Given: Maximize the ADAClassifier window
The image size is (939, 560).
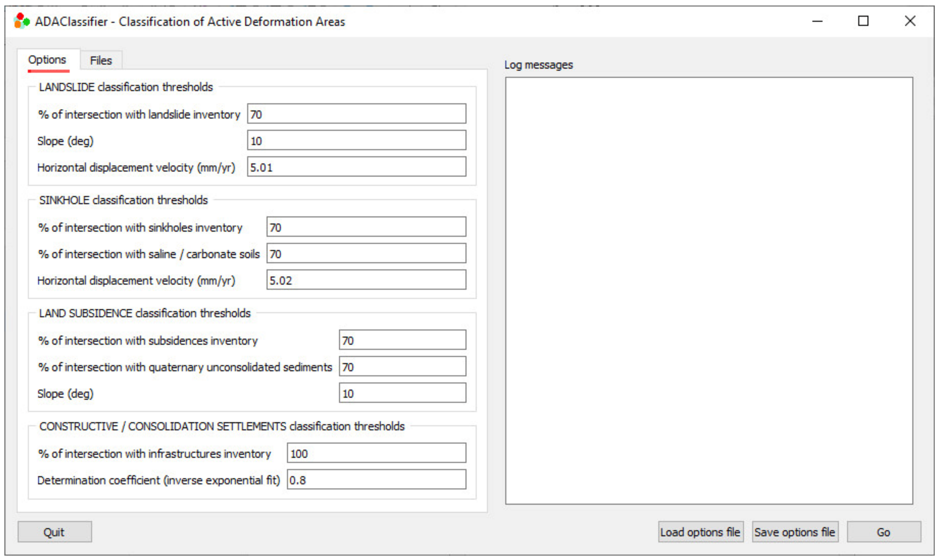Looking at the screenshot, I should coord(863,21).
